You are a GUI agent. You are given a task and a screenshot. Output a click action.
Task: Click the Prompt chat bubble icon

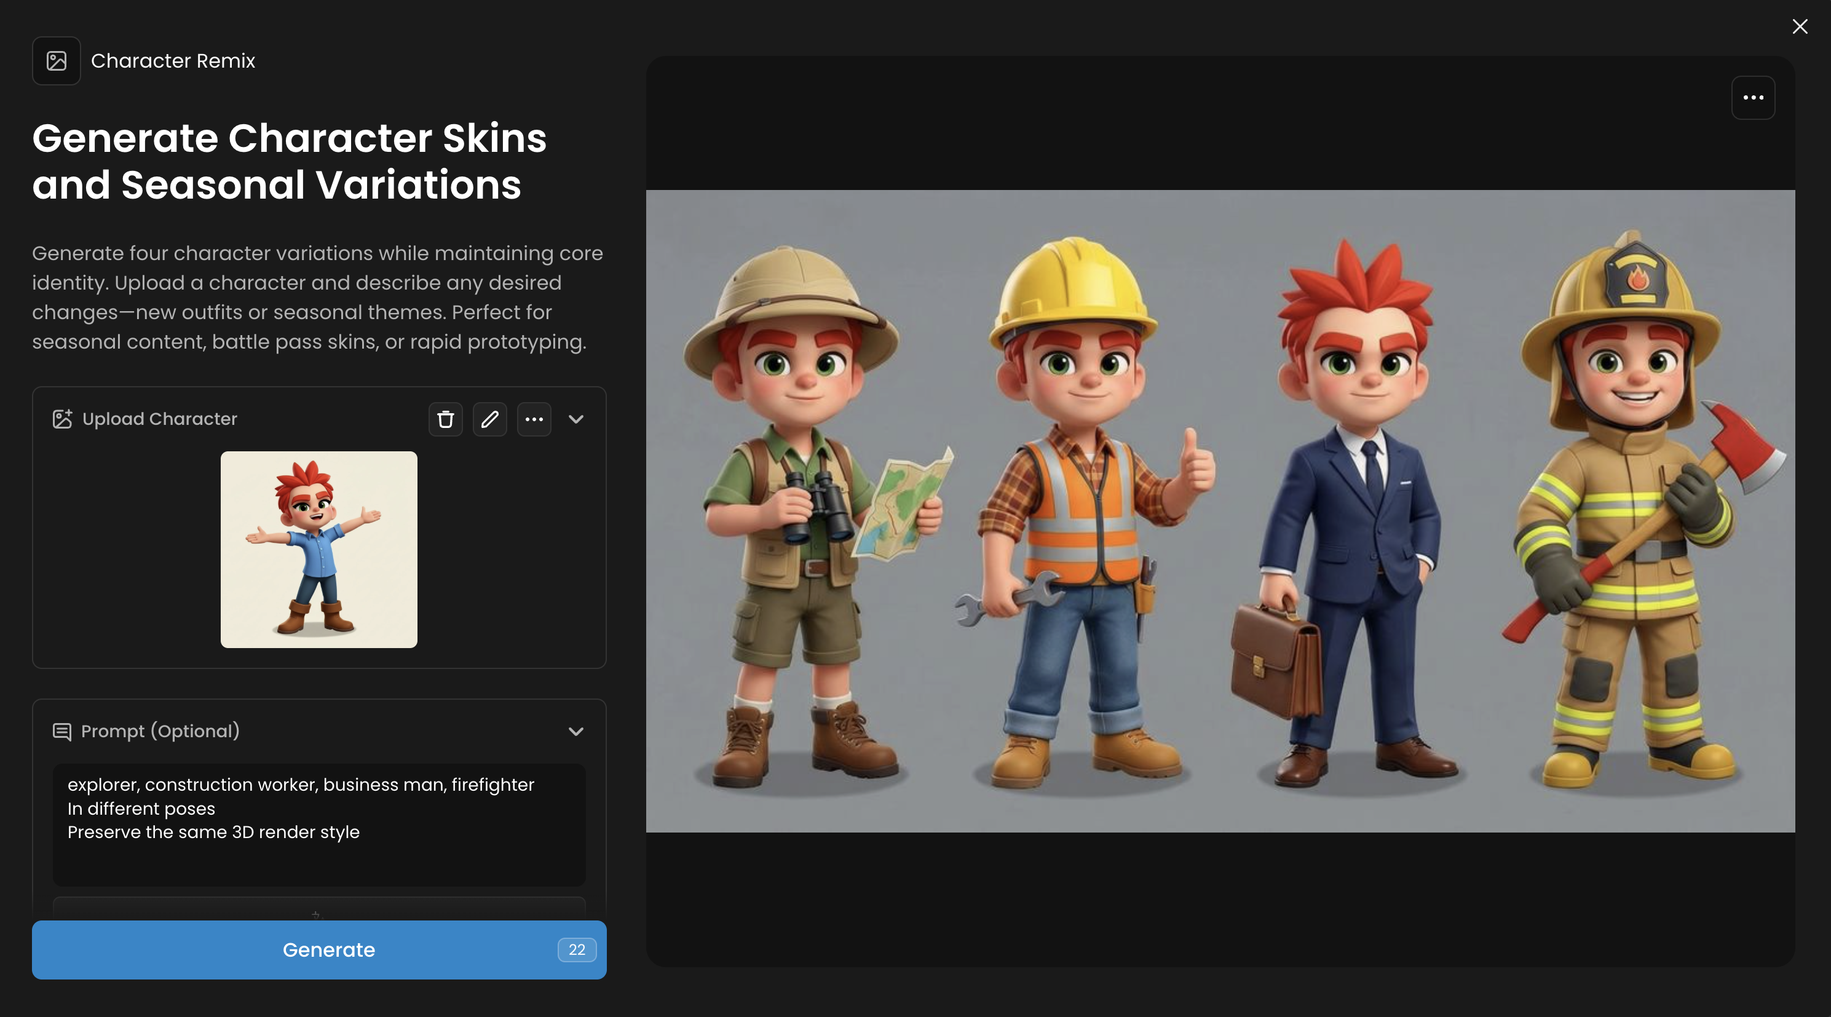(62, 731)
